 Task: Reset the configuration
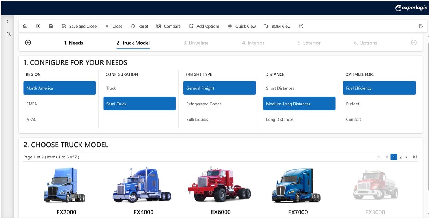(139, 26)
